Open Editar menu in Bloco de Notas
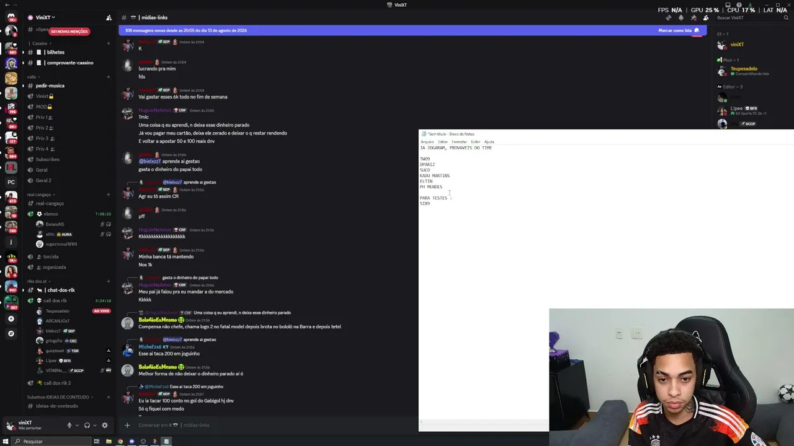794x446 pixels. click(443, 142)
